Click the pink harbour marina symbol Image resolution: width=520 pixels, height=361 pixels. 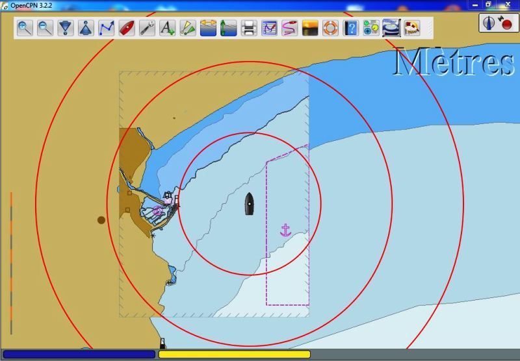coord(157,210)
